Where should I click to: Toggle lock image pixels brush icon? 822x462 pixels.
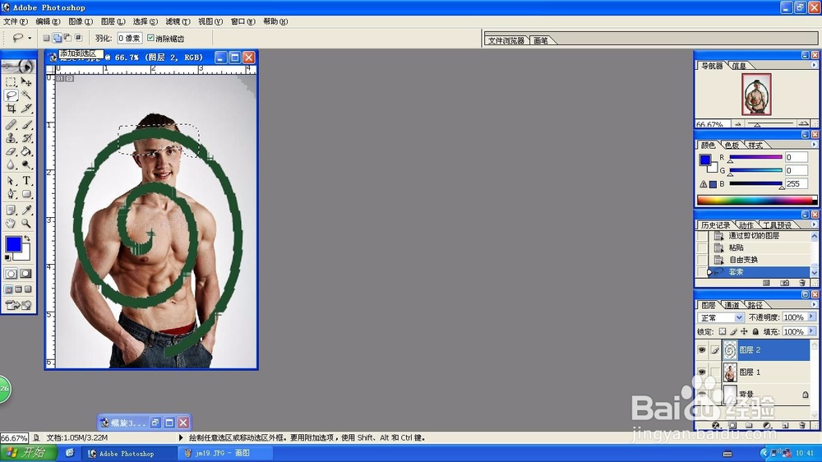click(733, 331)
